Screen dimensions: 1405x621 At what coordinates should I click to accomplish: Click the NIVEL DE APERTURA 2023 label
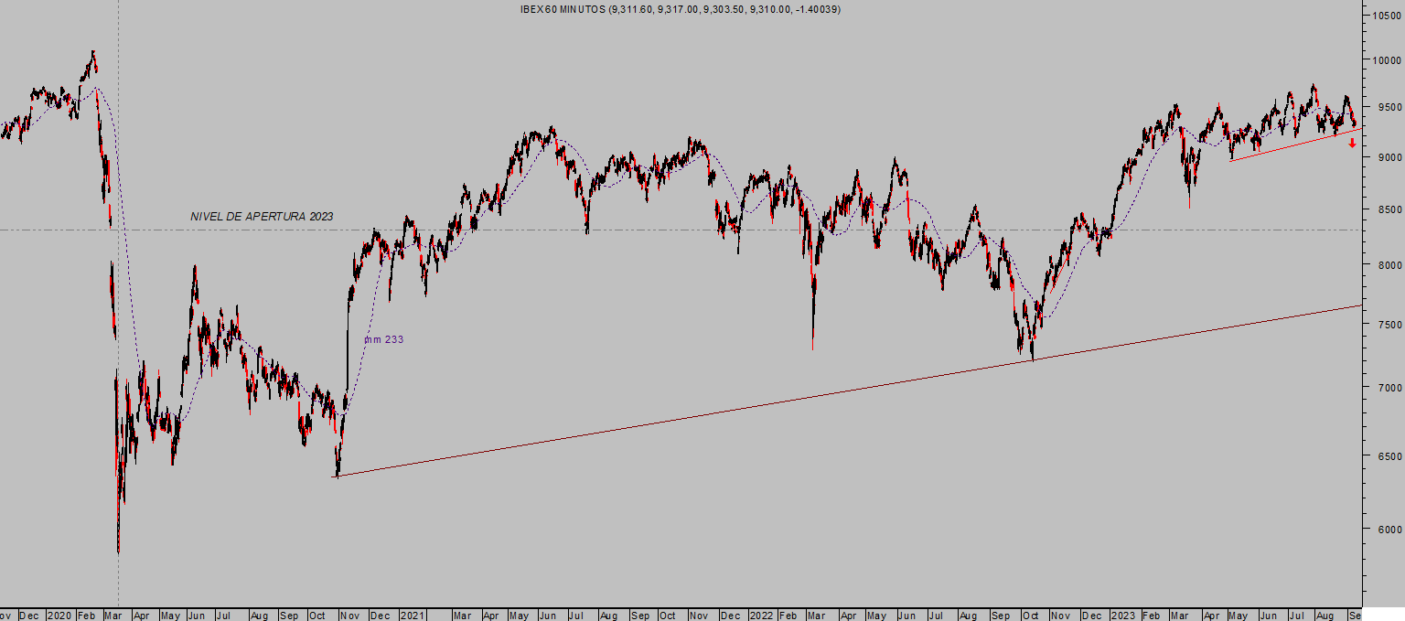[262, 217]
